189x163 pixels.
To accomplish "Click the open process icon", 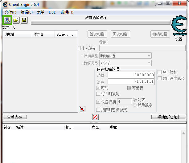I will tap(7, 20).
